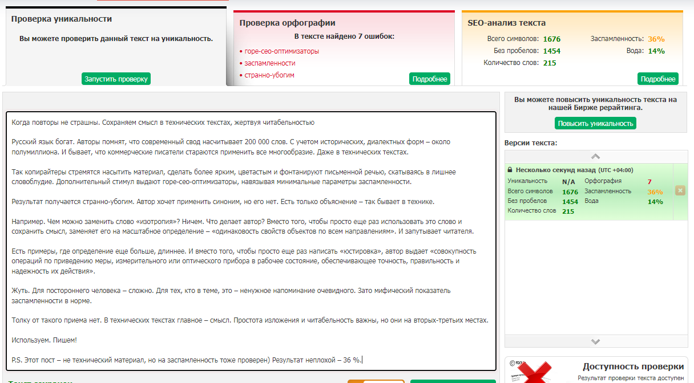Click the green button at bottom right of editor
This screenshot has width=694, height=383.
(453, 381)
